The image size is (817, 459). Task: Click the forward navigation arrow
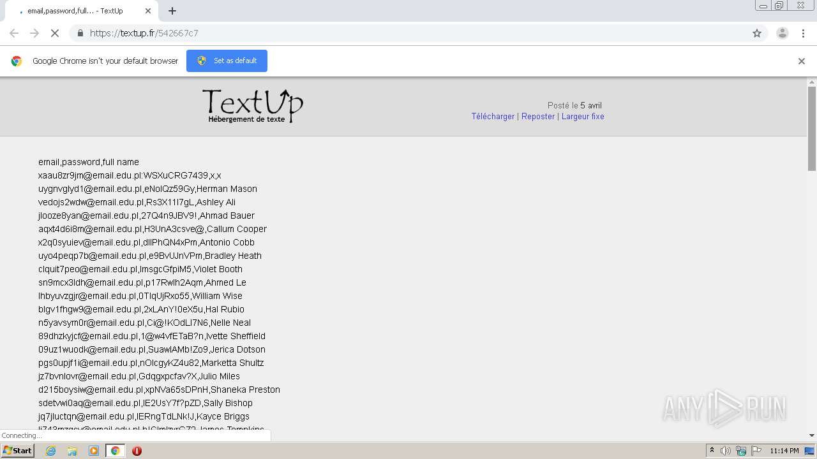pyautogui.click(x=34, y=33)
